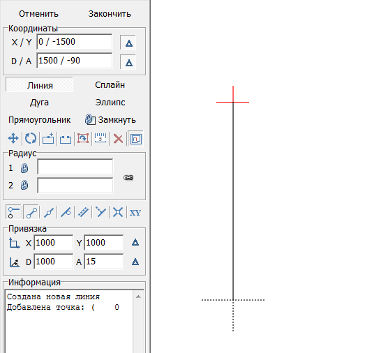The image size is (381, 353).
Task: Select the Move (four-arrow) tool icon
Action: 13,139
